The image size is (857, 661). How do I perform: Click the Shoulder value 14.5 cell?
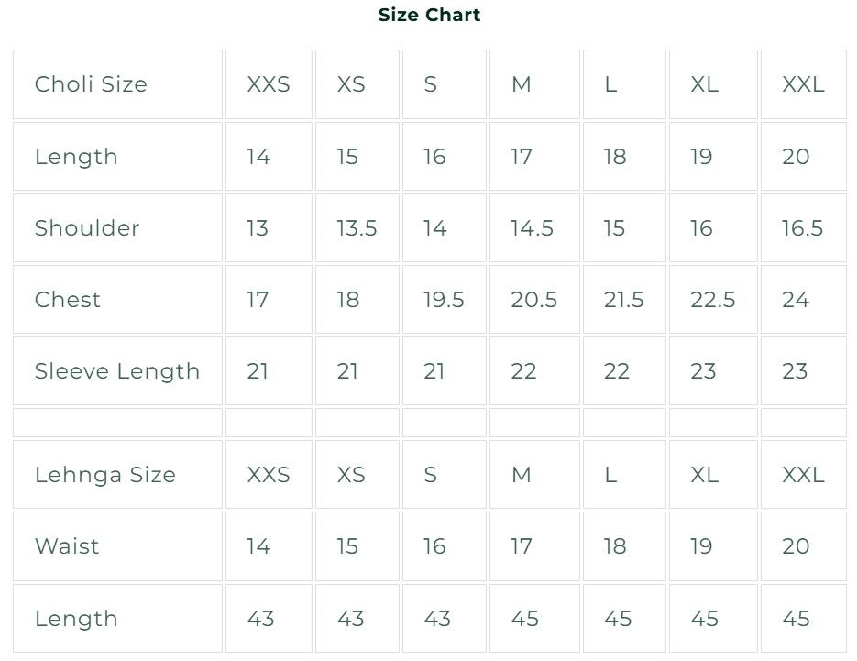click(534, 228)
